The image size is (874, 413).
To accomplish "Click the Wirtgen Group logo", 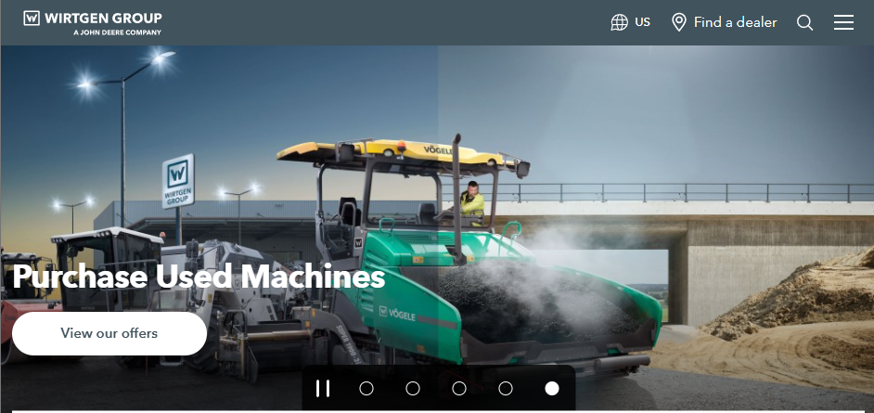I will point(93,22).
